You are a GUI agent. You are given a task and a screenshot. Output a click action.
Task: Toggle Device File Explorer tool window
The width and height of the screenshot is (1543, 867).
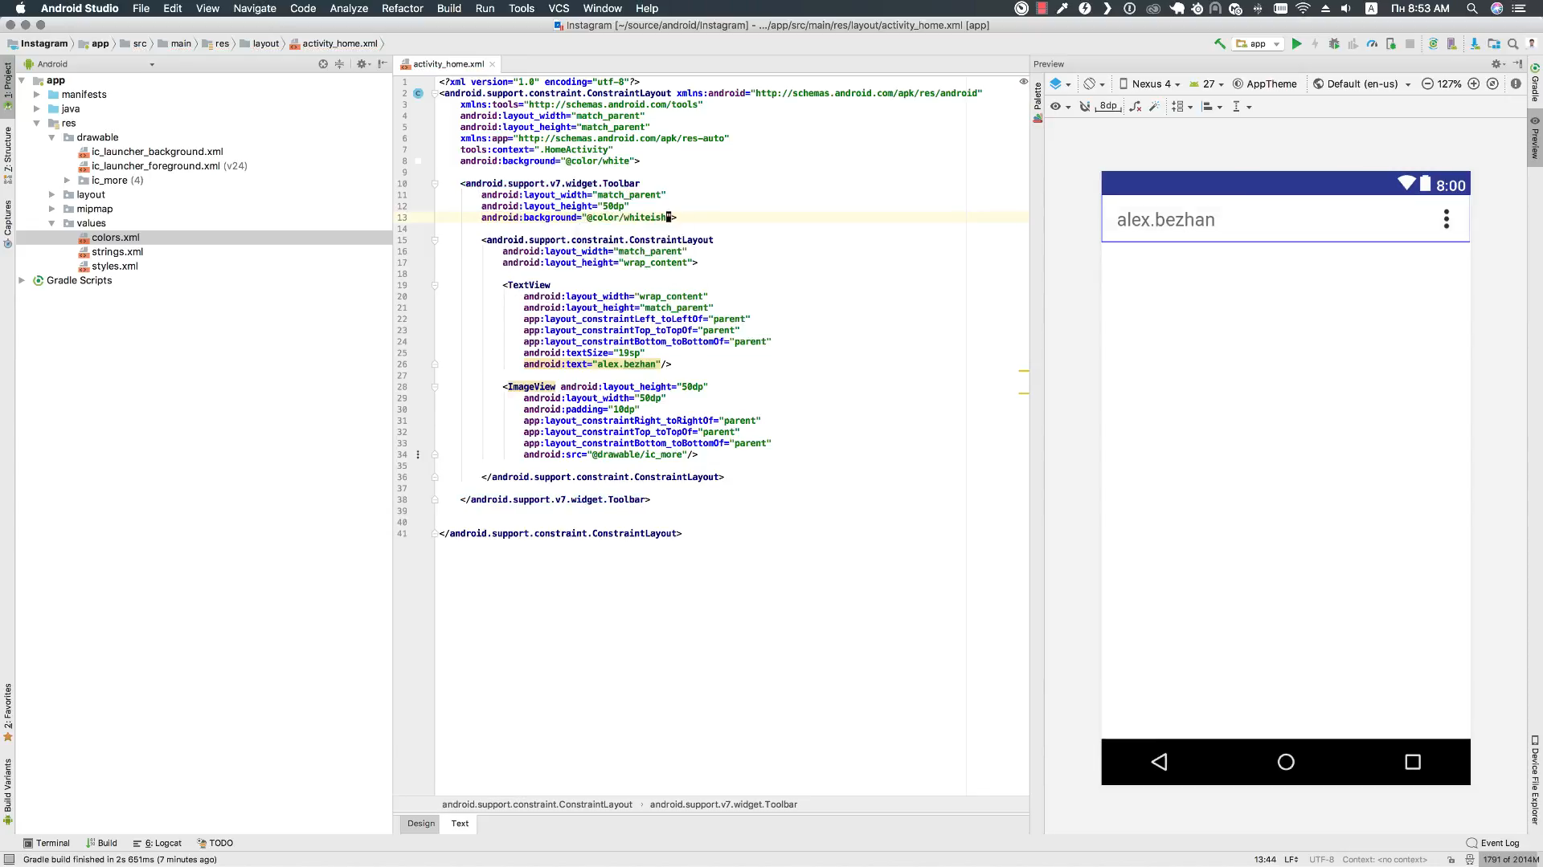coord(1535,779)
